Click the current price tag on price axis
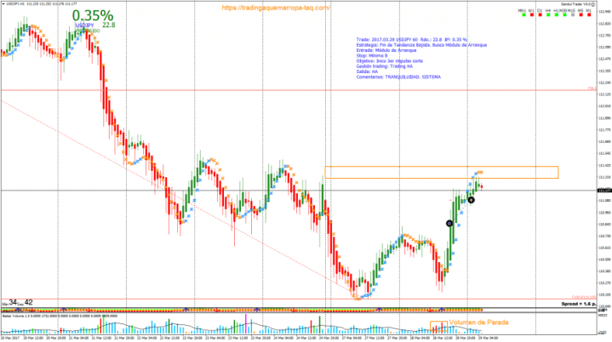The width and height of the screenshot is (612, 342). (x=603, y=189)
